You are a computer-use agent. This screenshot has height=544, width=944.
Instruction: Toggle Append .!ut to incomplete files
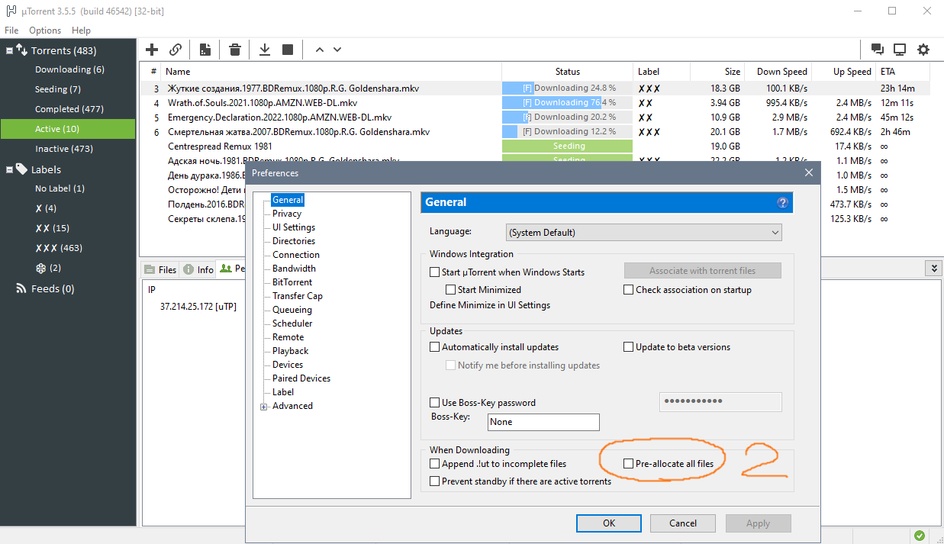point(434,464)
